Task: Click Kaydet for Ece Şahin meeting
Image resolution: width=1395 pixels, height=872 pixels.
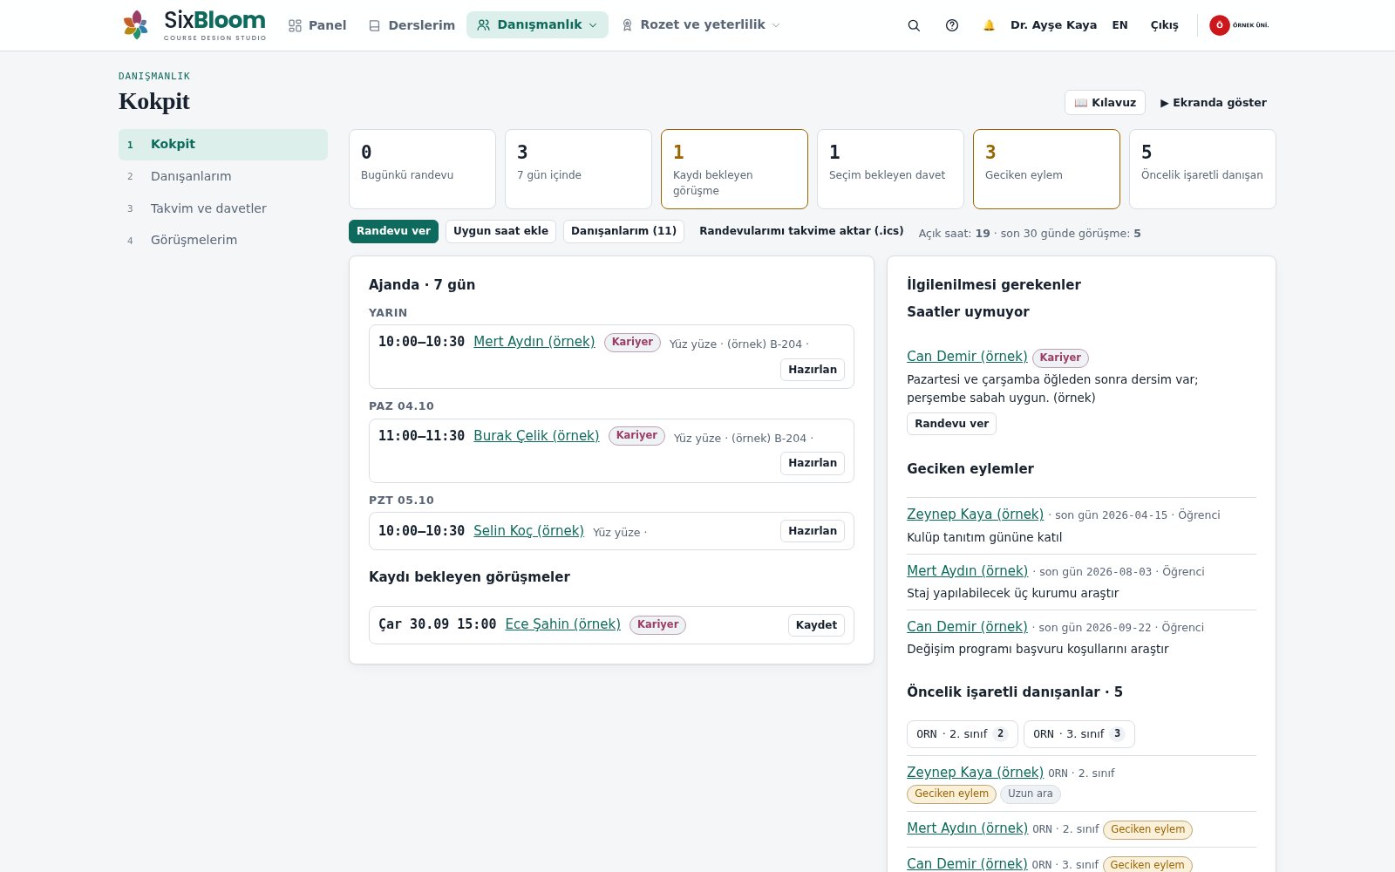Action: pos(816,625)
